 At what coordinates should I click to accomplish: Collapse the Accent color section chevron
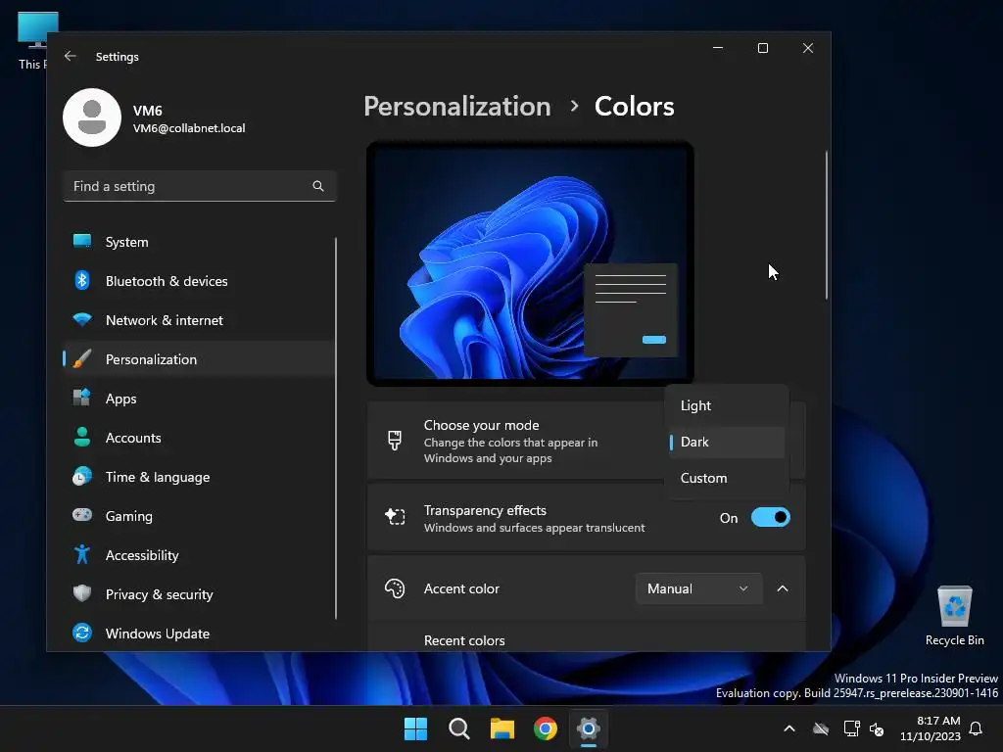pyautogui.click(x=783, y=588)
